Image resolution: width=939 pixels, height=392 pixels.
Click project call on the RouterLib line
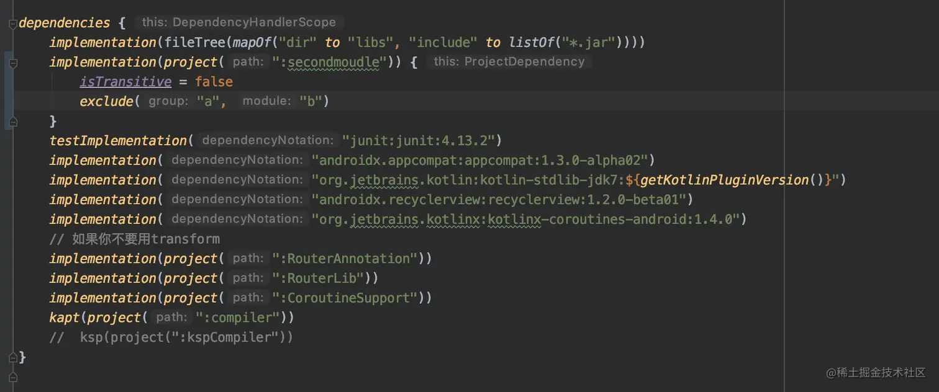[191, 278]
